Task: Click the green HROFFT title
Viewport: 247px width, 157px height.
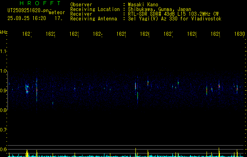Action: pos(40,3)
